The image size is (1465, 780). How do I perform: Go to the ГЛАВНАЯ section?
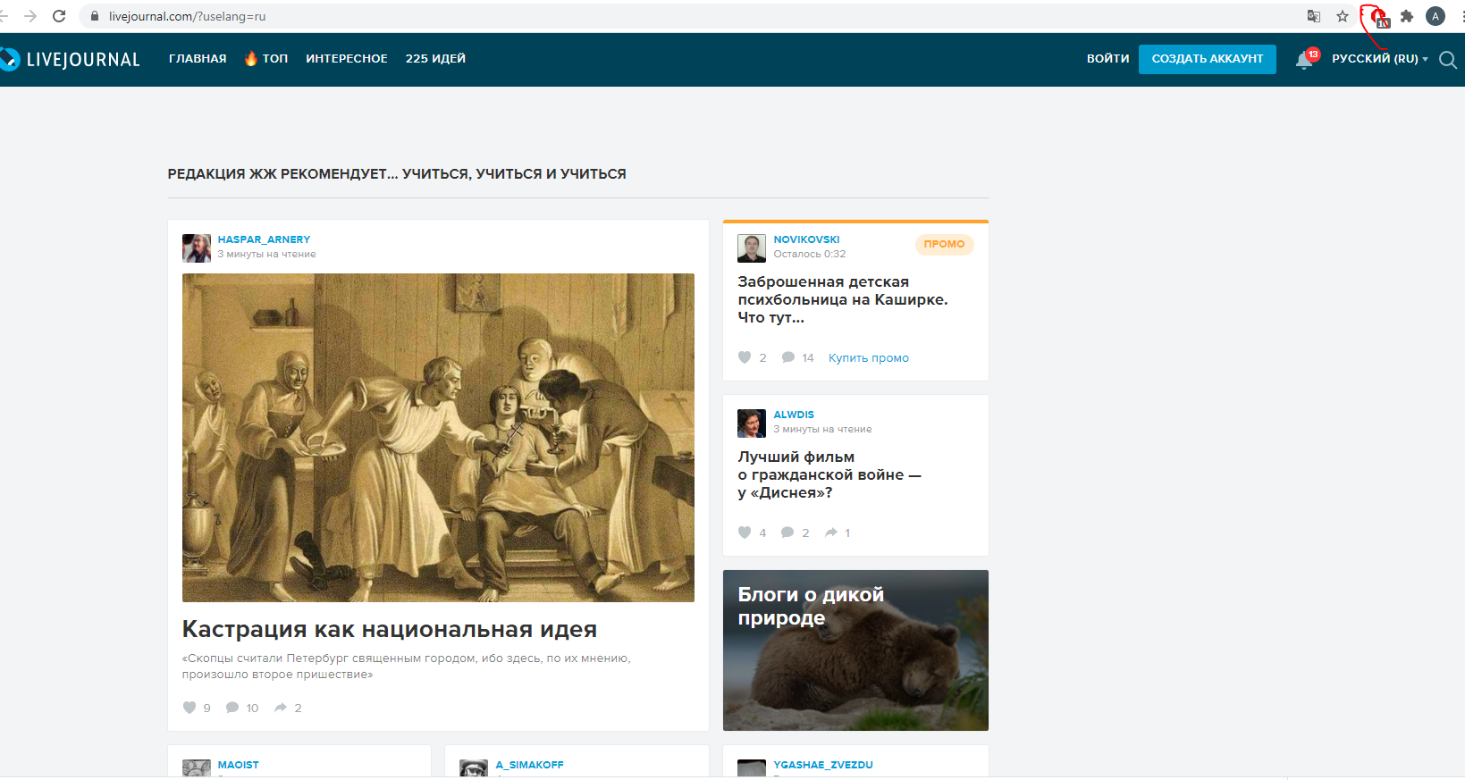pos(198,59)
